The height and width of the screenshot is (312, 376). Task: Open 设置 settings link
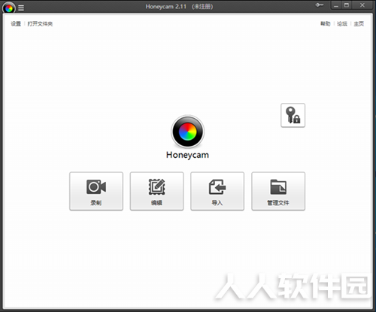16,24
